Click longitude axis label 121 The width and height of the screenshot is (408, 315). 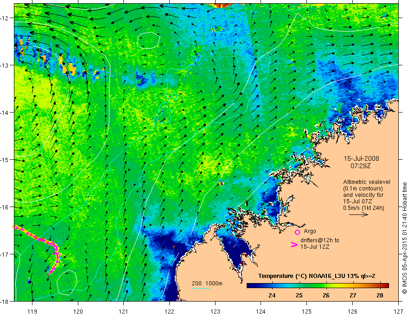(124, 312)
